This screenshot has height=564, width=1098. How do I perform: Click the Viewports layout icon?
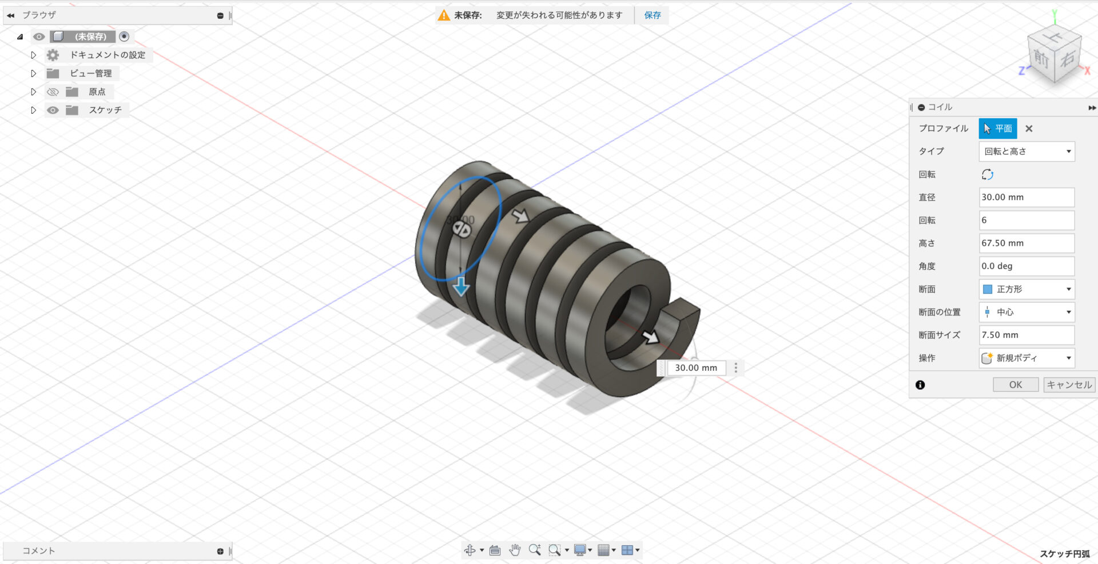(x=627, y=550)
